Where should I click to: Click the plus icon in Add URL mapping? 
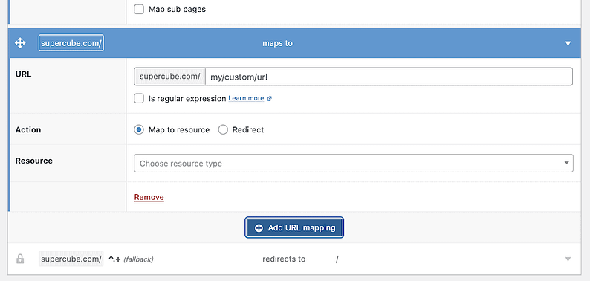pos(259,228)
